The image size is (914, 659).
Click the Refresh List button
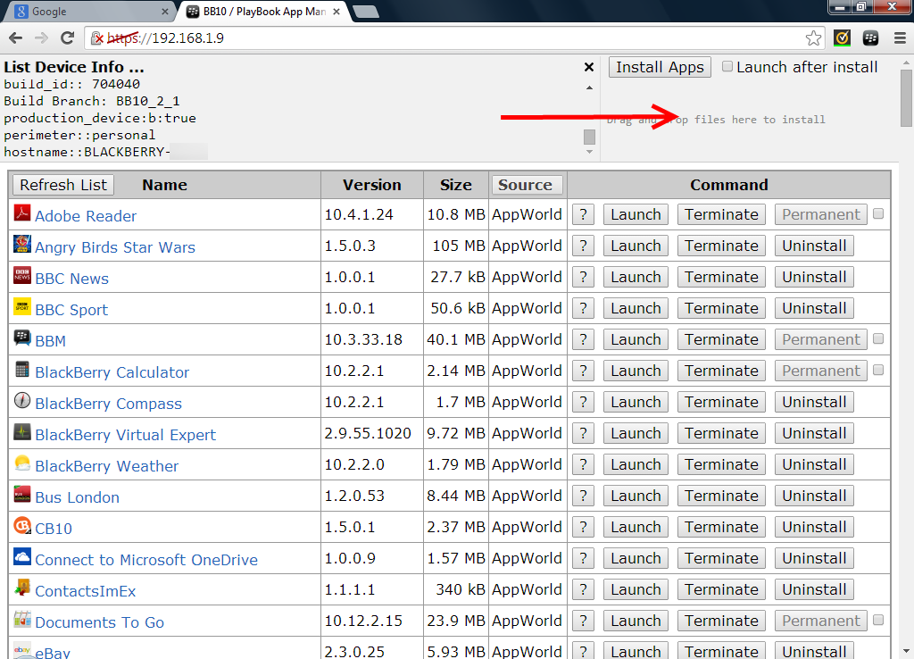click(63, 185)
